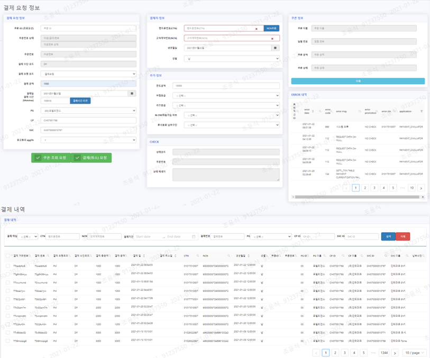The image size is (430, 358).
Task: Toggle the select-all checkbox in 결제 내역 header
Action: 8,256
